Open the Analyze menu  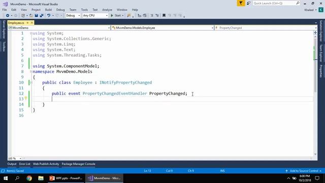107,10
